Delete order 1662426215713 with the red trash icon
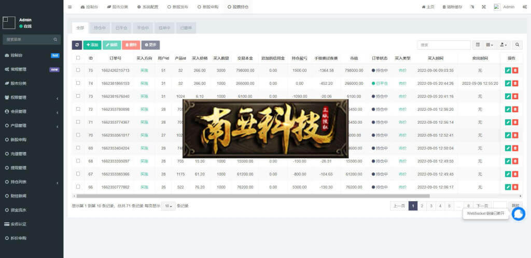The width and height of the screenshot is (531, 258). [x=515, y=70]
